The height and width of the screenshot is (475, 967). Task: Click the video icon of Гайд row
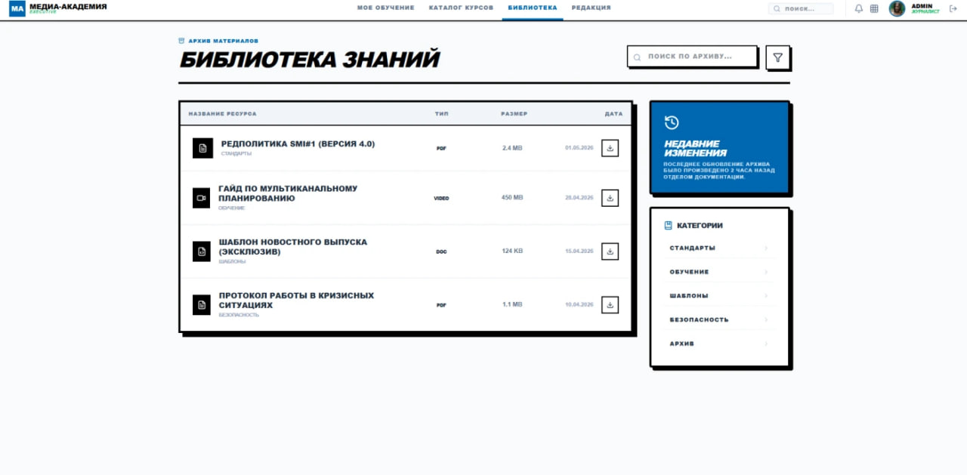click(x=202, y=198)
